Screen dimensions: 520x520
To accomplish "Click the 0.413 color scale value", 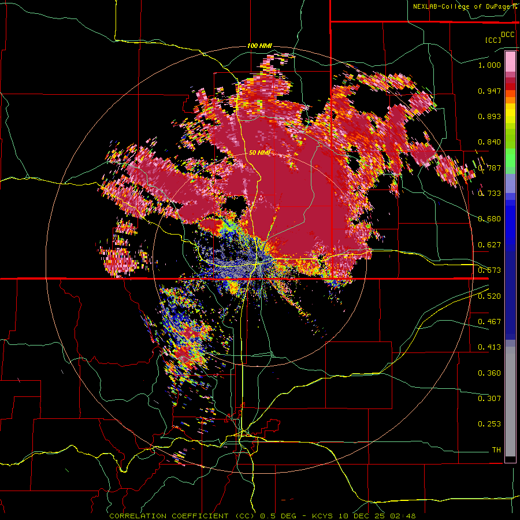I will tap(489, 347).
